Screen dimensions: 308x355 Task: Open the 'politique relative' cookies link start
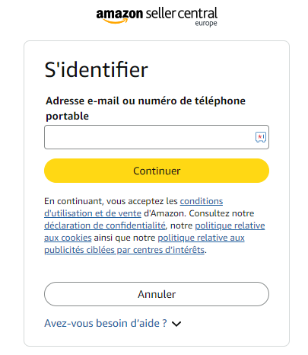point(230,225)
